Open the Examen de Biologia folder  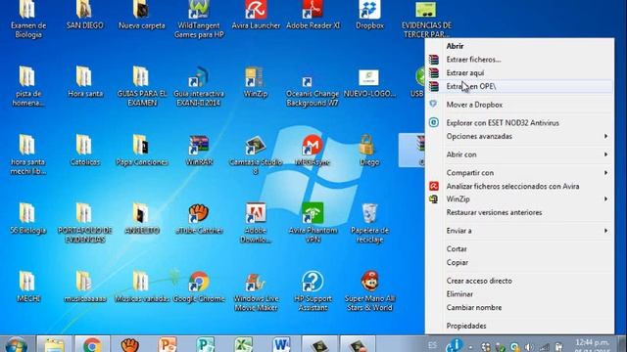pyautogui.click(x=28, y=18)
